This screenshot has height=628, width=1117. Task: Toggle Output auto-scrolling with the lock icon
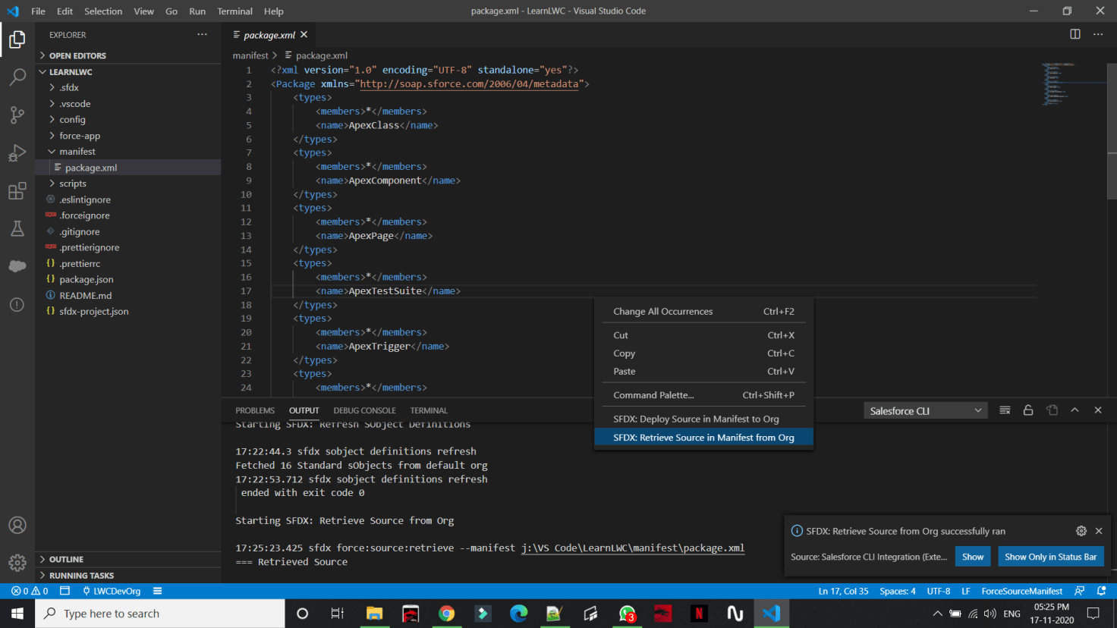(x=1028, y=410)
